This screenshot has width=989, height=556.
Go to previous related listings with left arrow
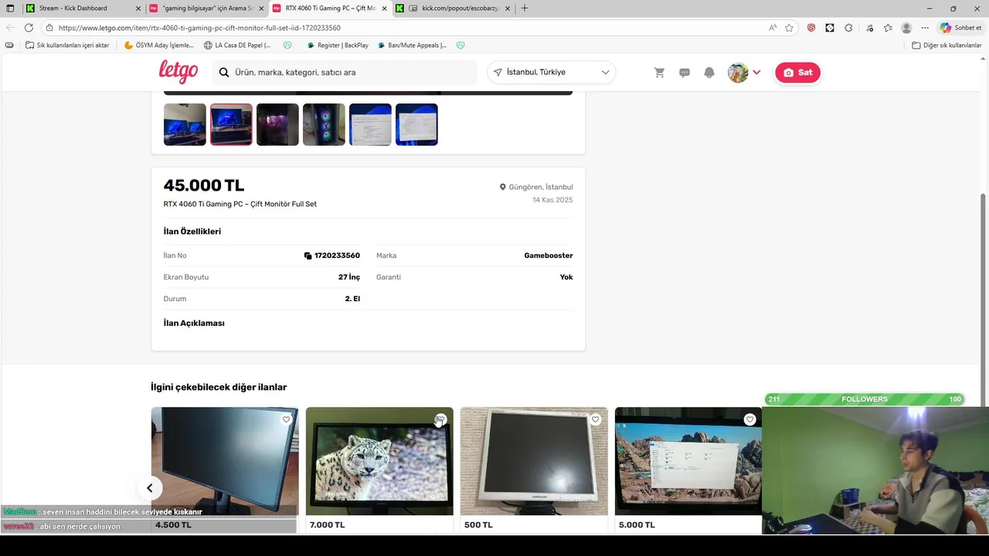click(150, 488)
